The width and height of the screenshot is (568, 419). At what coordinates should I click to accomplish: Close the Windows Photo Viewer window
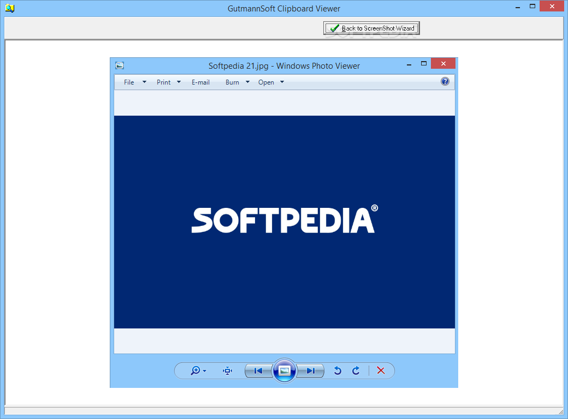[443, 64]
